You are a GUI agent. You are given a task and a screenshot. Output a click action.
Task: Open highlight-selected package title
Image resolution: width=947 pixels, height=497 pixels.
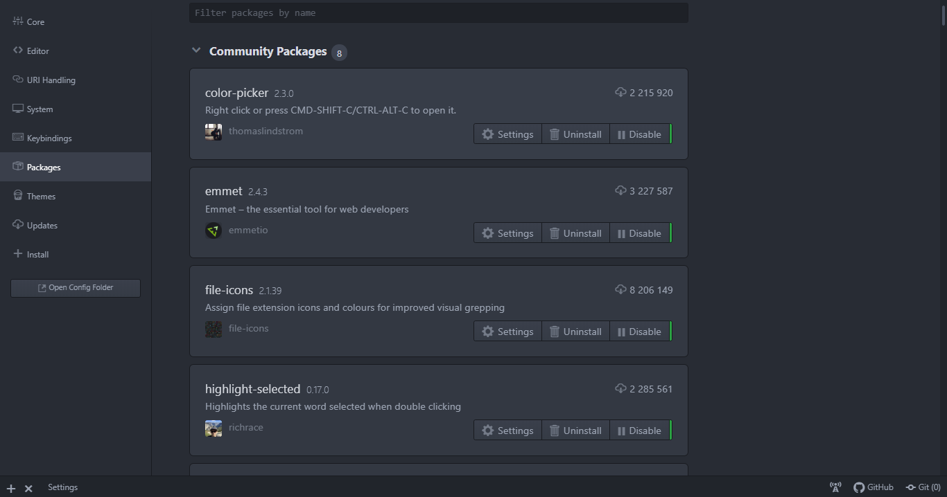click(x=252, y=389)
